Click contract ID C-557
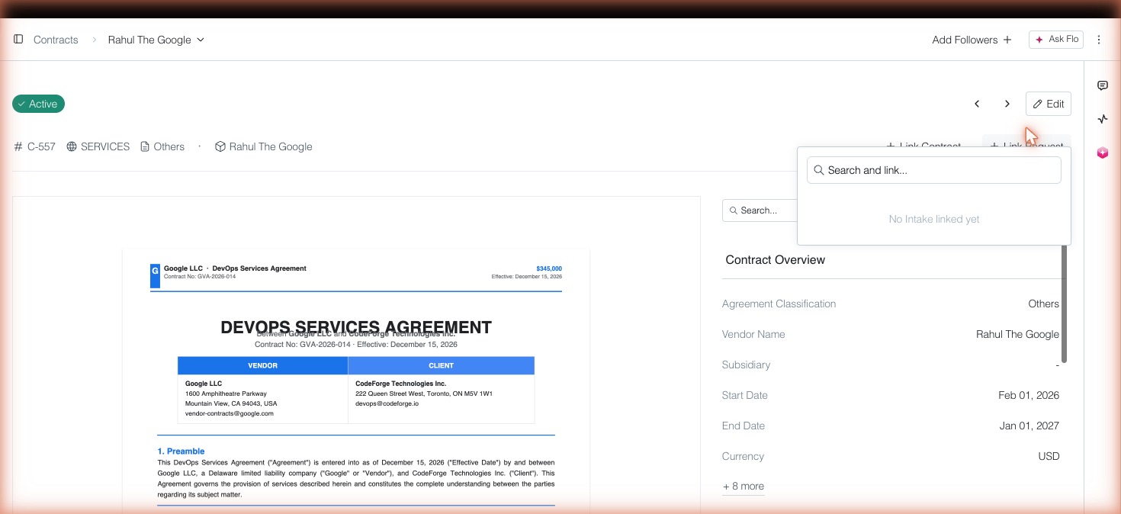The image size is (1121, 514). click(35, 146)
